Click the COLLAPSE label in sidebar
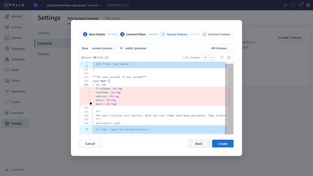The height and width of the screenshot is (176, 313). [18, 170]
